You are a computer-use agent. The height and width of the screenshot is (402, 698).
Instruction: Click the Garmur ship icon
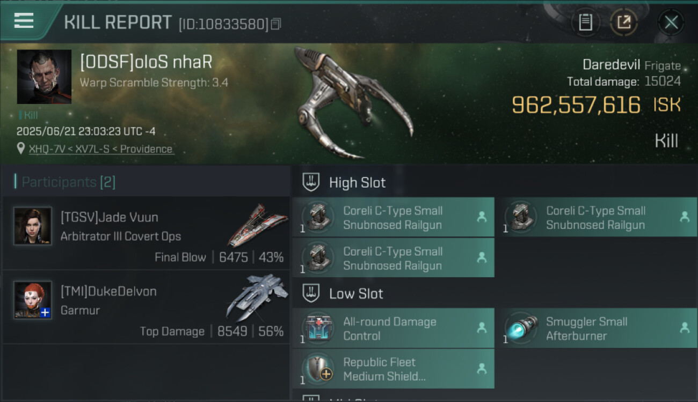click(255, 298)
